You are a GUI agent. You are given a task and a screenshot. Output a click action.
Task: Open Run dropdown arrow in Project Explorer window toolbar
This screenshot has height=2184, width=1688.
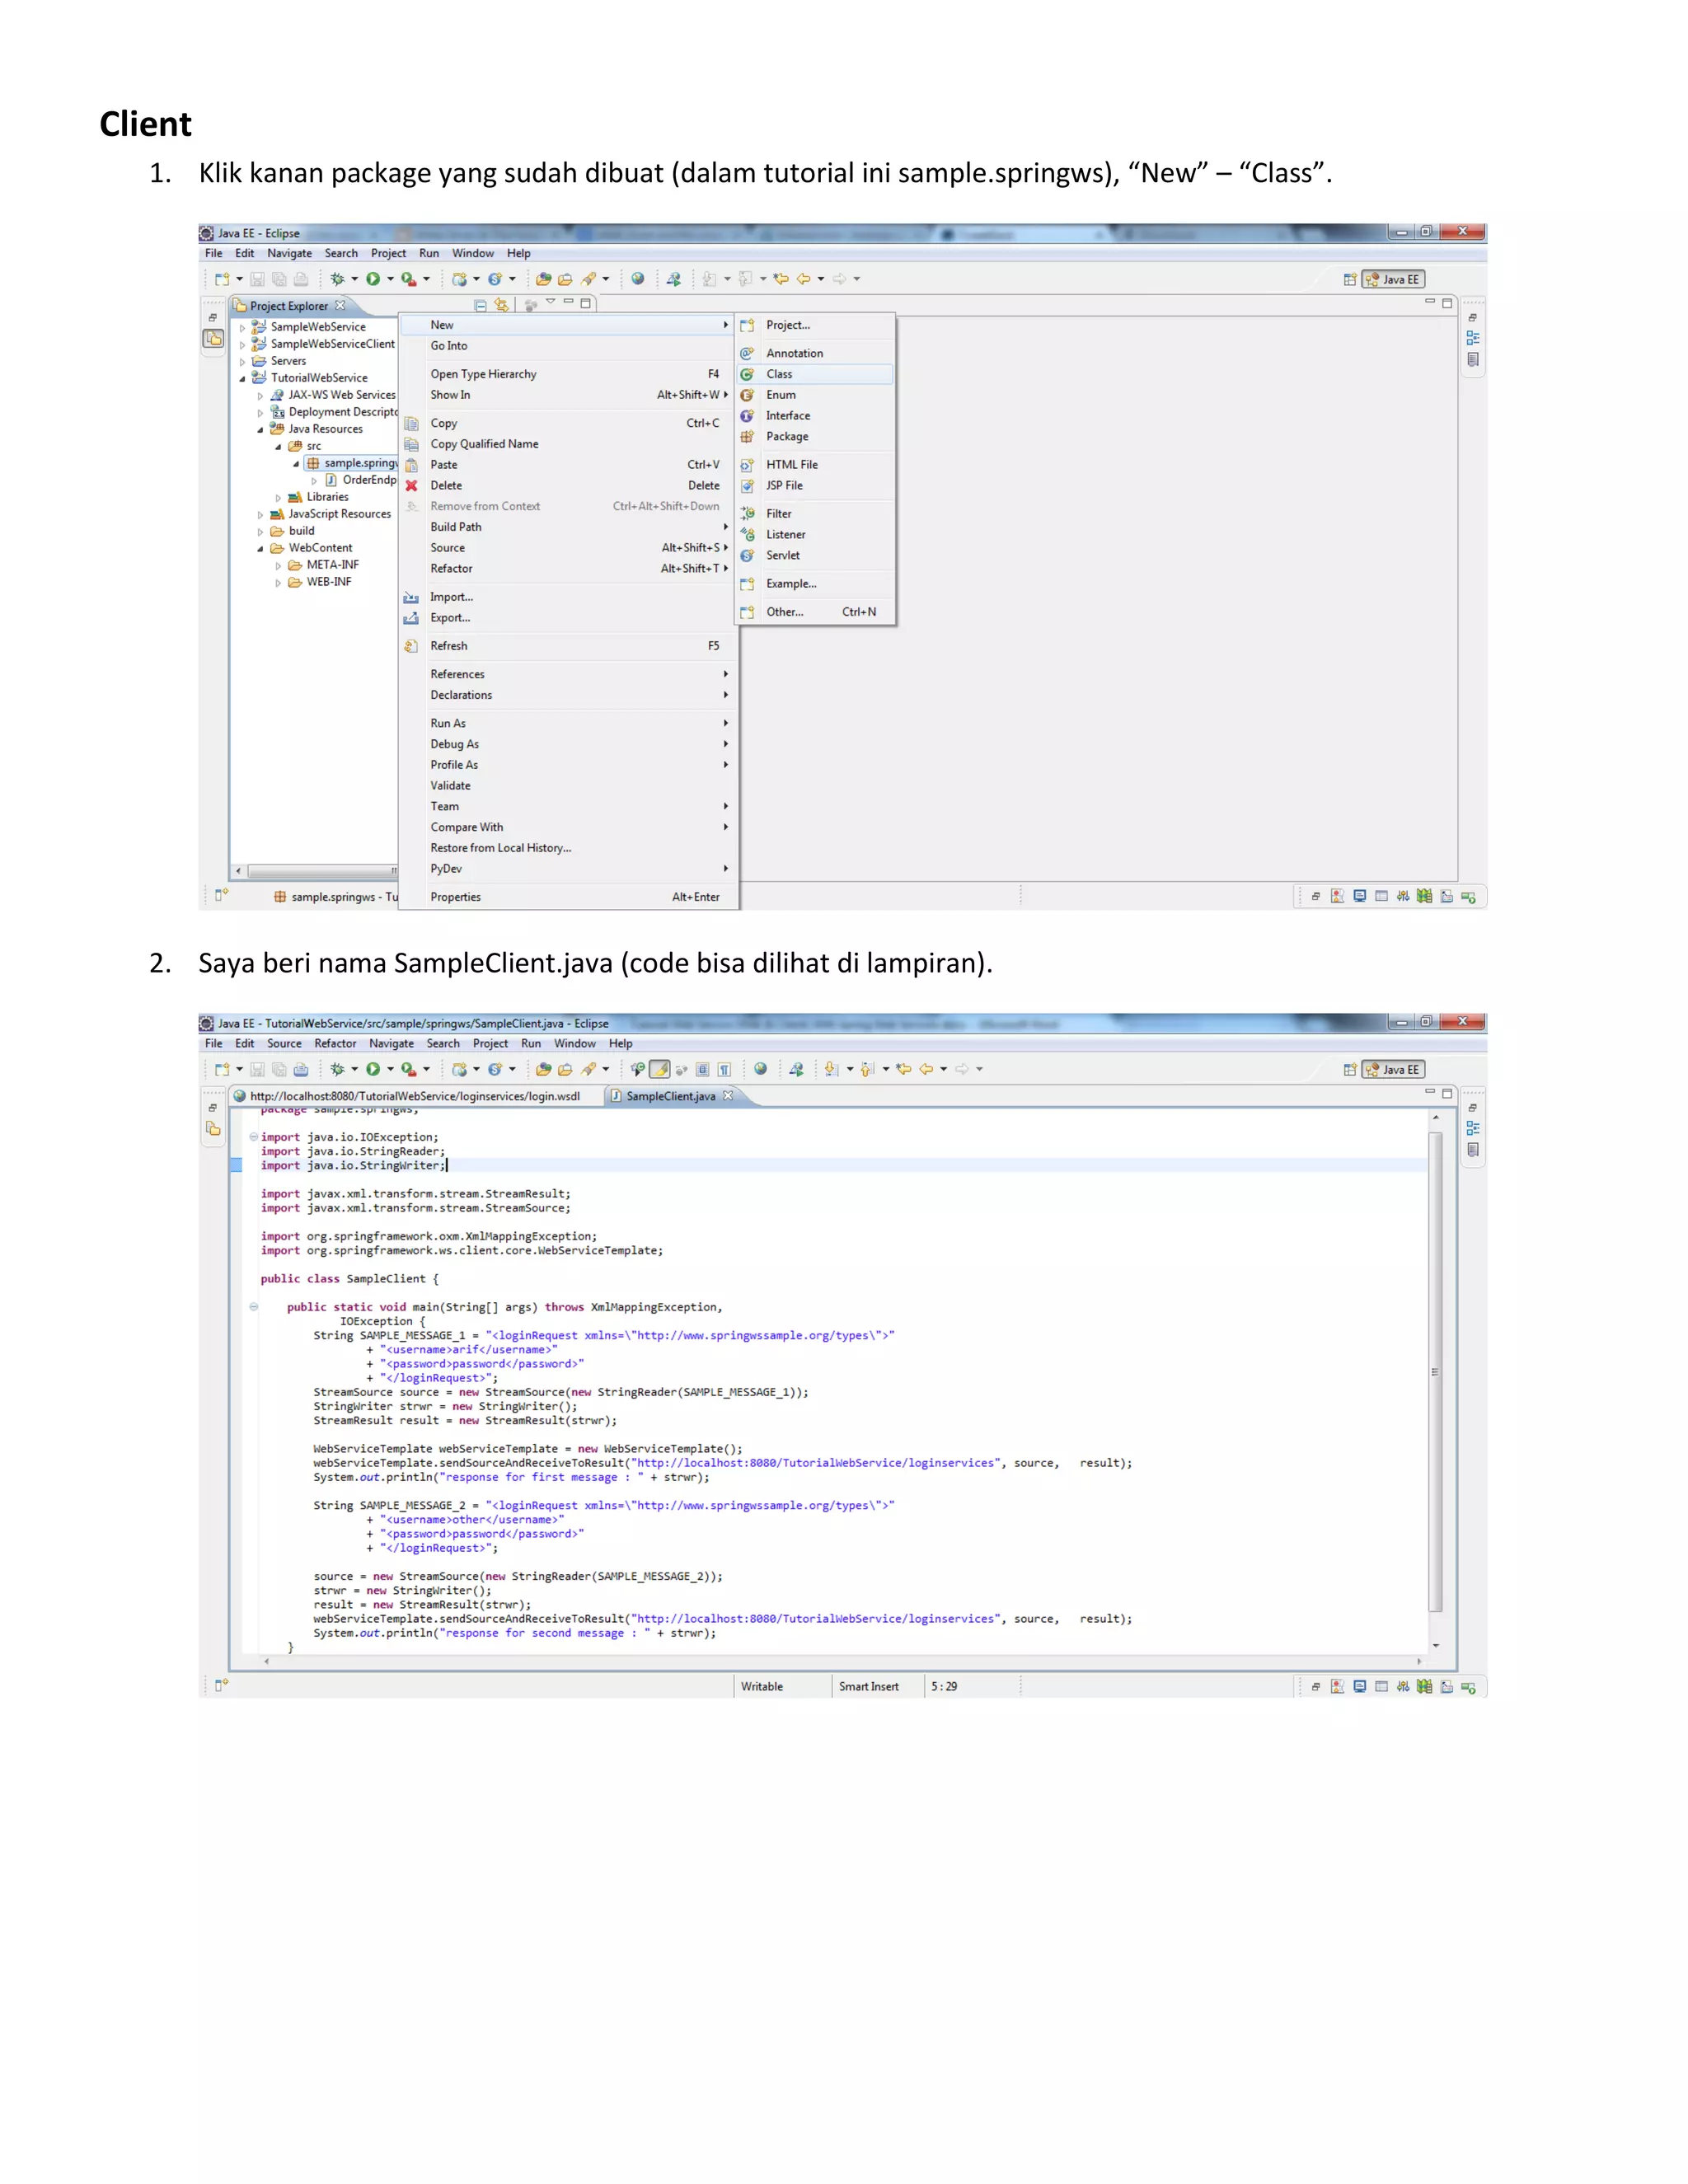pyautogui.click(x=390, y=279)
